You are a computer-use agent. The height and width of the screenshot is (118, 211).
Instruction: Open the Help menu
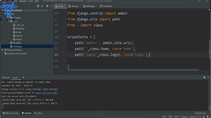(x=37, y=1)
